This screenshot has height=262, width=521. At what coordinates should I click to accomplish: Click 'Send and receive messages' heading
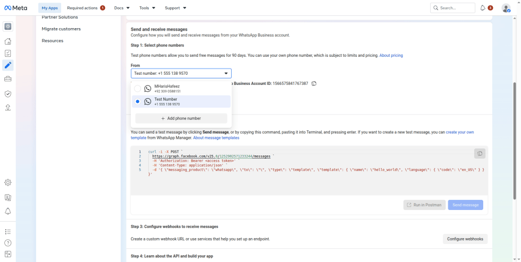pos(159,29)
